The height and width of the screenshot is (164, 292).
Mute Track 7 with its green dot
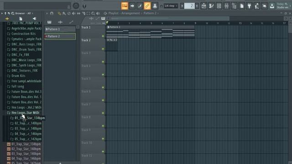(x=103, y=113)
